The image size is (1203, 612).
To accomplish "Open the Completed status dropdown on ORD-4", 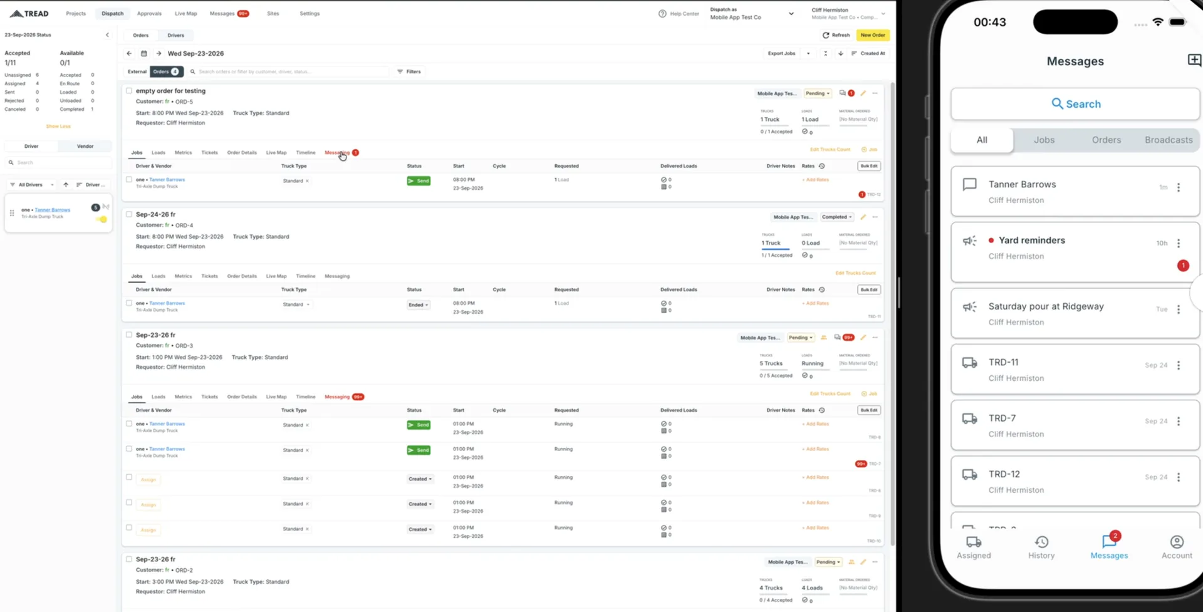I will (837, 217).
